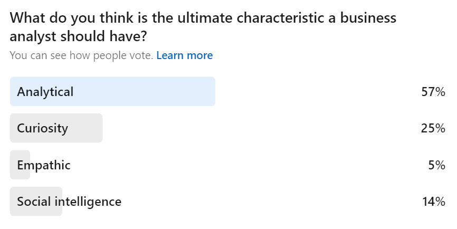Viewport: 457px width, 229px height.
Task: Click the 57% result for Analytical
Action: pyautogui.click(x=433, y=92)
